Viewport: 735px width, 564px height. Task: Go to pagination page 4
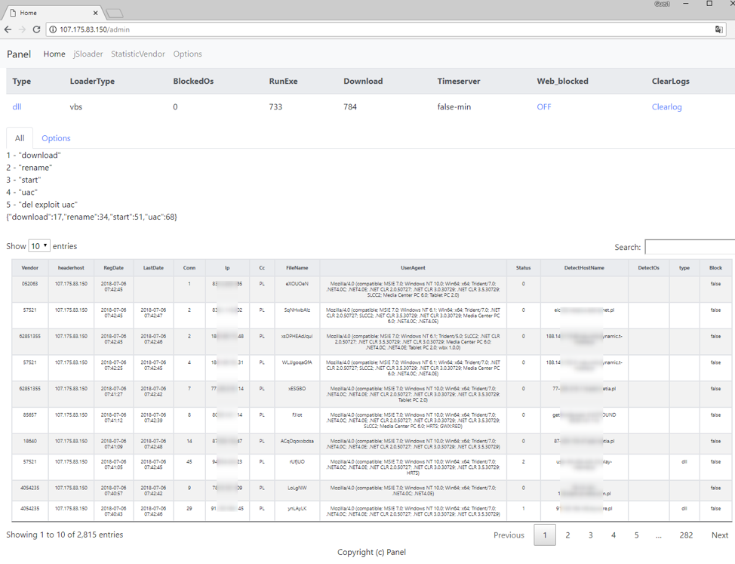[x=614, y=535]
